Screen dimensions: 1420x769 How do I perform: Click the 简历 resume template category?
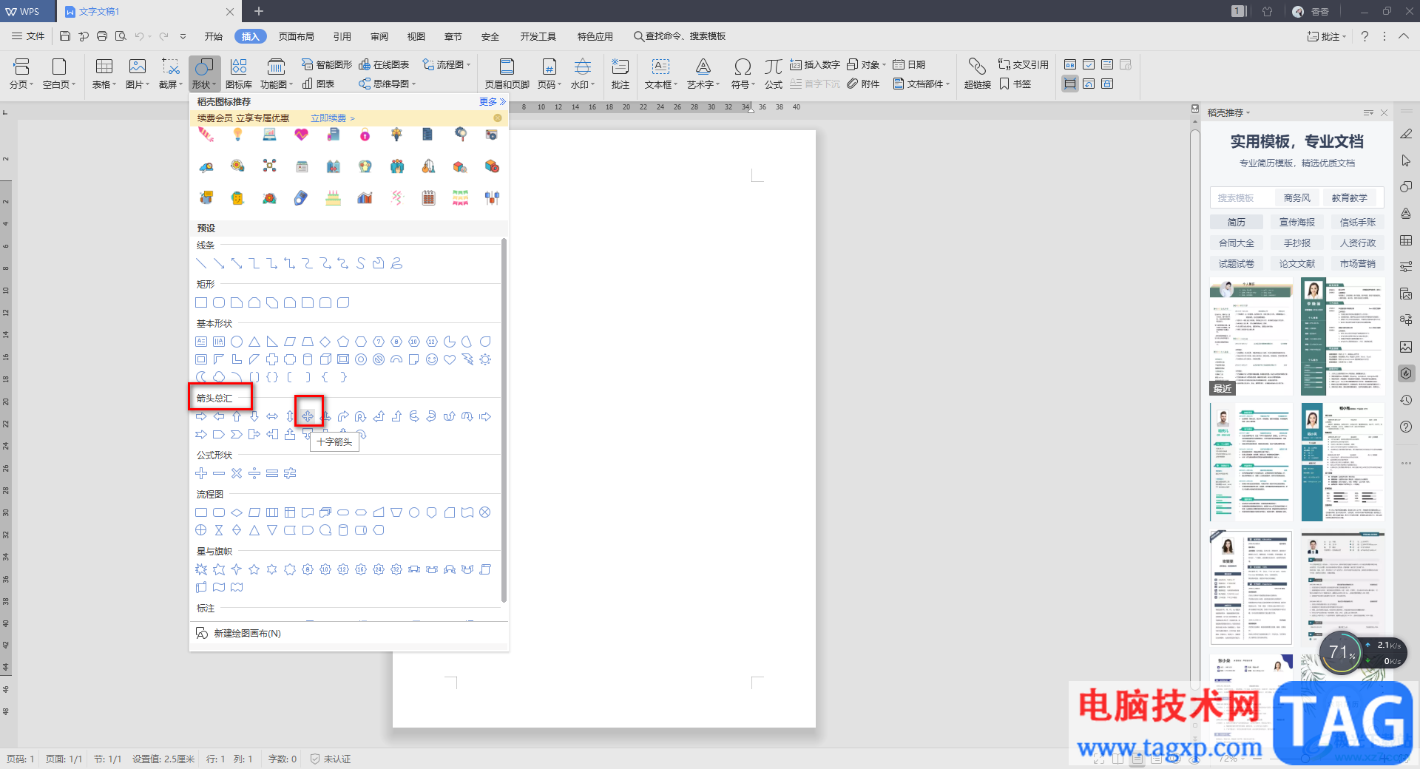point(1237,222)
